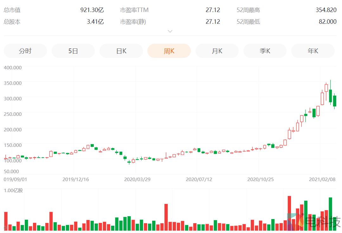Switch to the 分时 intraday chart tab

coord(25,51)
